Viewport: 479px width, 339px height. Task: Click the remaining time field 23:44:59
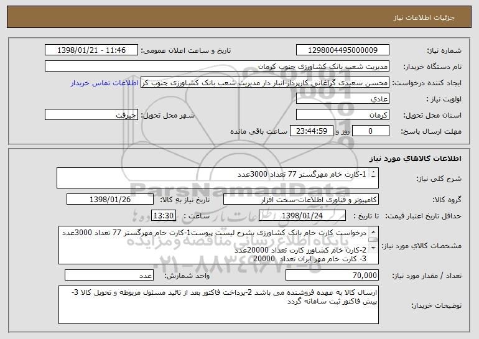click(311, 131)
